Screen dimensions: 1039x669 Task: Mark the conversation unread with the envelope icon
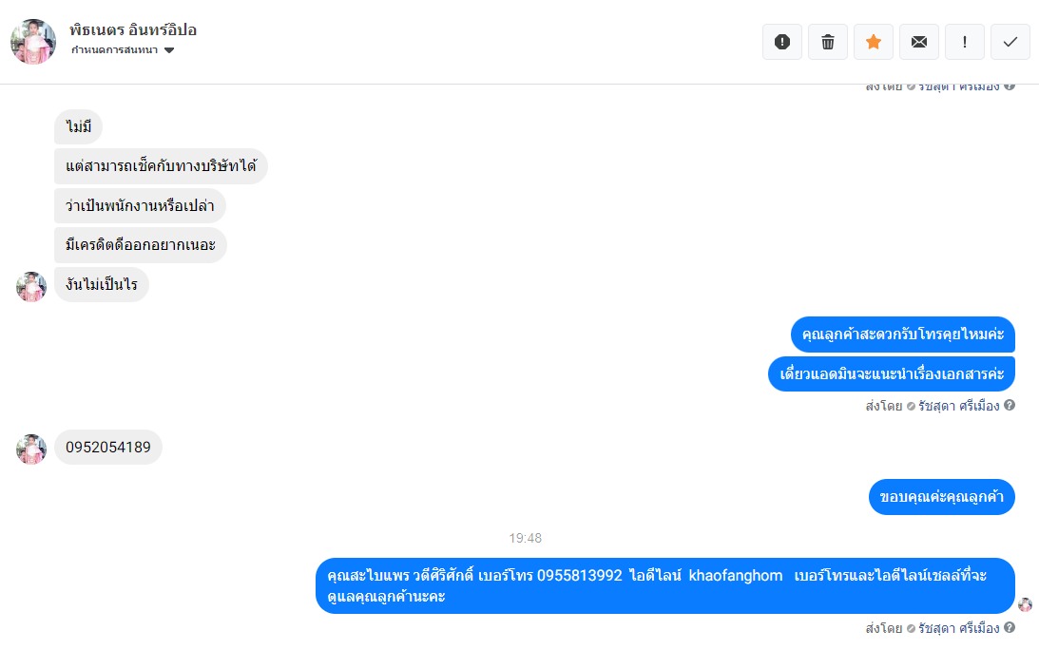pyautogui.click(x=919, y=42)
